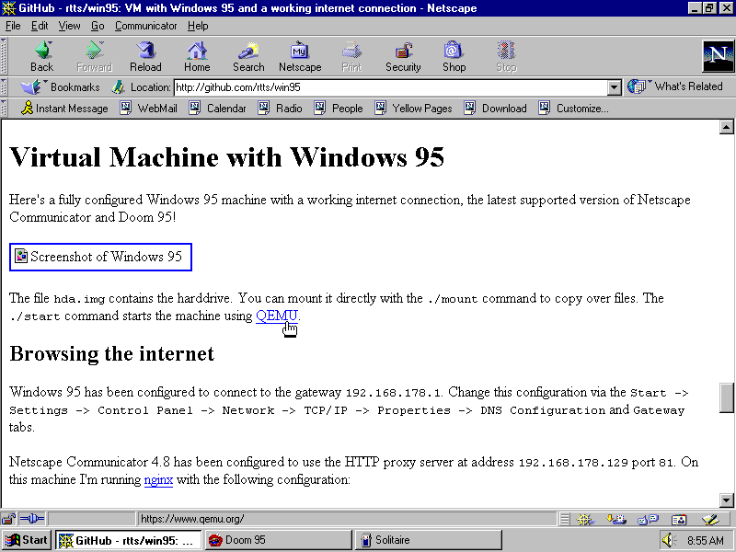This screenshot has width=736, height=552.
Task: Follow the nginx hyperlink
Action: coord(158,479)
